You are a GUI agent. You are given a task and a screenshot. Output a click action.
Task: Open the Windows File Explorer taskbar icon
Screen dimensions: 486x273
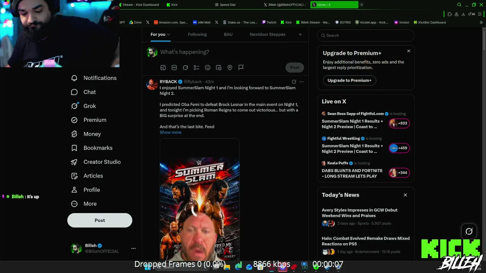click(x=227, y=267)
